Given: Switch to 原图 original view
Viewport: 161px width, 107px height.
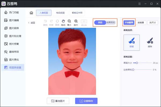Looking at the screenshot, I should 100,23.
